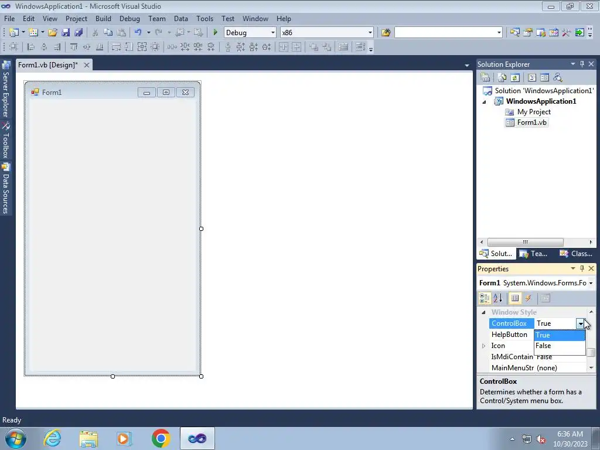
Task: Click the Open File folder icon
Action: click(x=52, y=33)
